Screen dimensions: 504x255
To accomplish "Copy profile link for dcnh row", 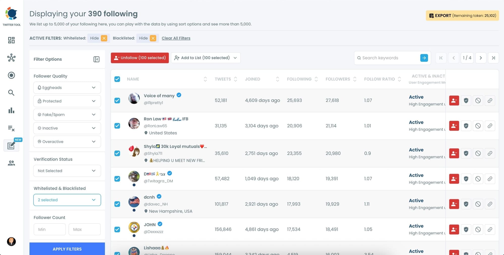I will (490, 204).
